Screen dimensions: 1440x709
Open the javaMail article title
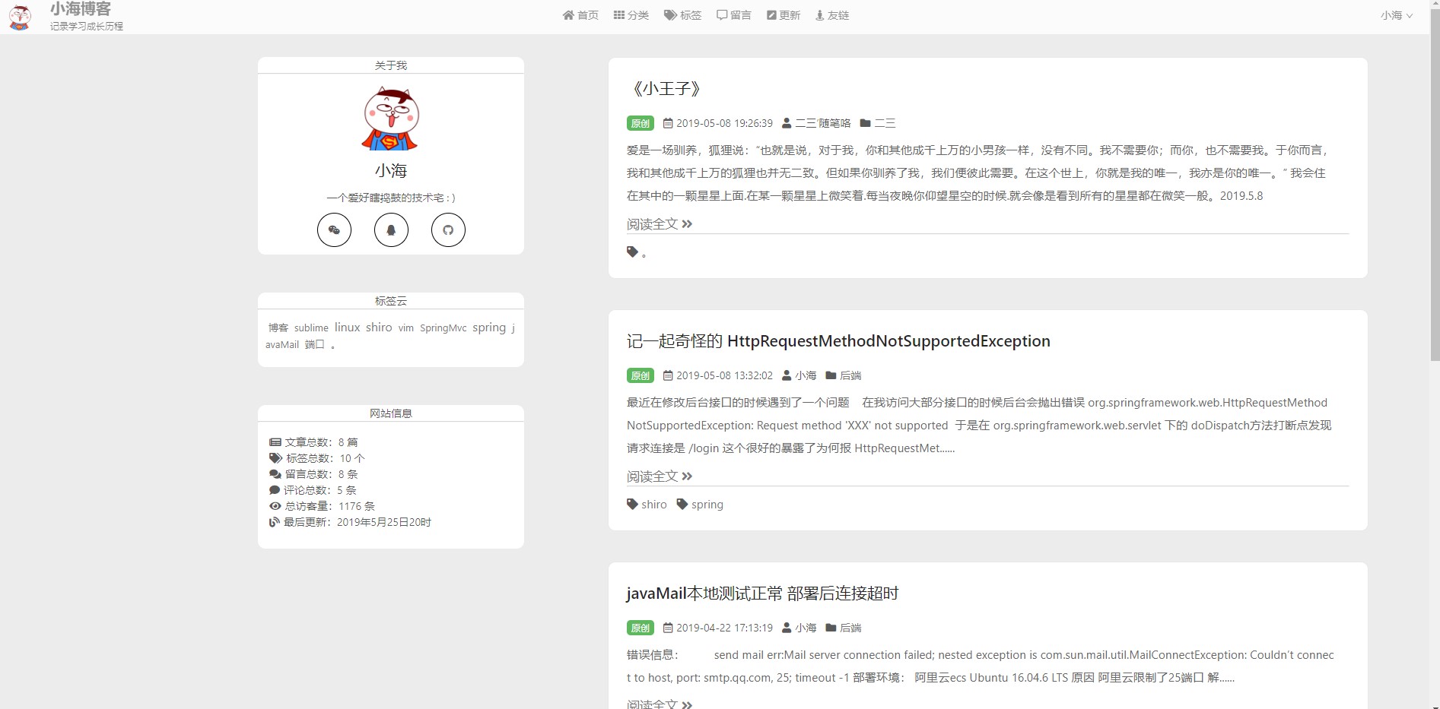pyautogui.click(x=762, y=593)
